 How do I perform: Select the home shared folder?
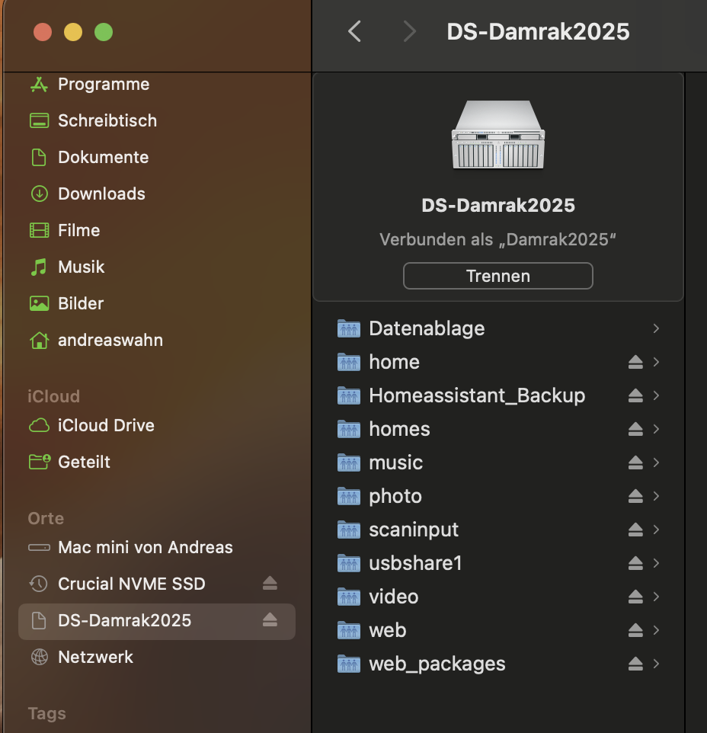pos(498,362)
